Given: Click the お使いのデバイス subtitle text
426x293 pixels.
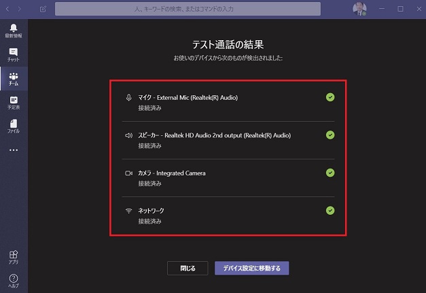Looking at the screenshot, I should (x=228, y=58).
